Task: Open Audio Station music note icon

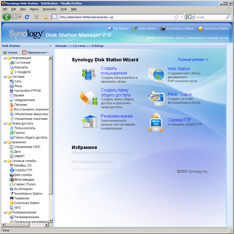Action: 135,29
